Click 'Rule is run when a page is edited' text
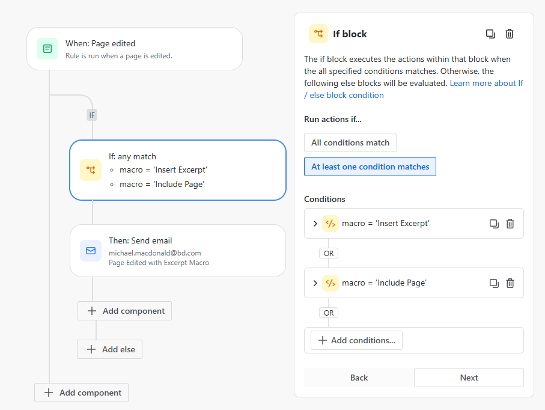 click(119, 56)
